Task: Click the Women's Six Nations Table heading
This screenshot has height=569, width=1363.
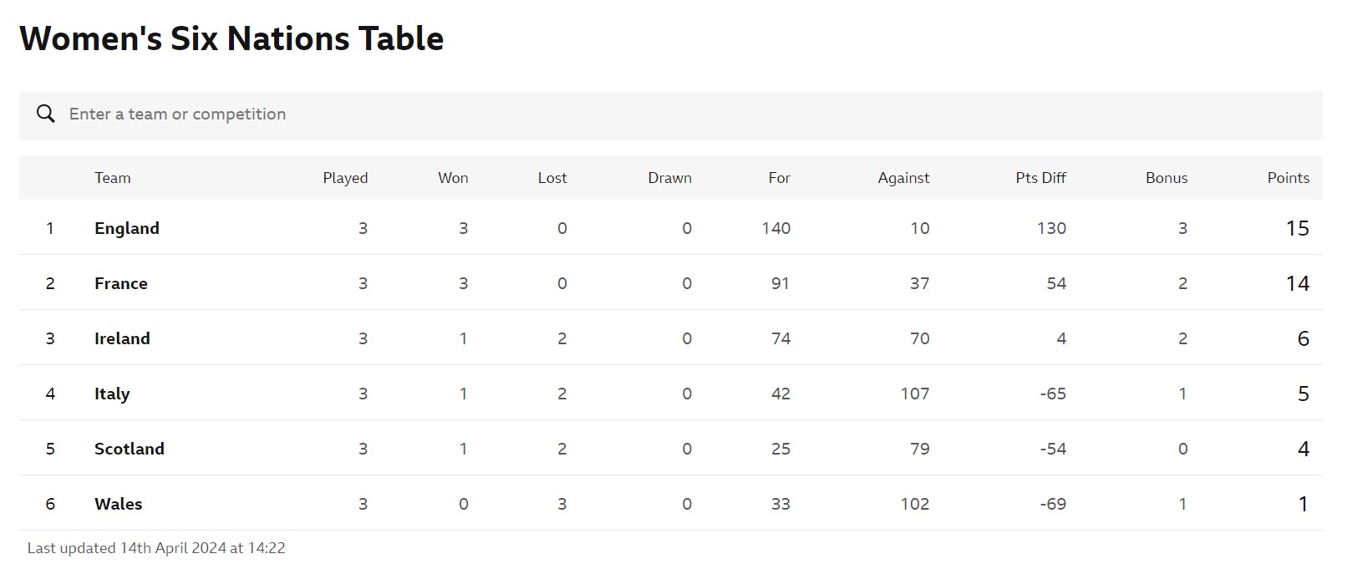Action: (x=231, y=38)
